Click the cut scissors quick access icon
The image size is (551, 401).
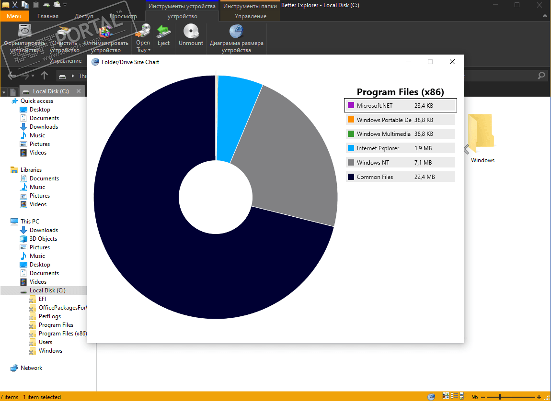coord(15,5)
